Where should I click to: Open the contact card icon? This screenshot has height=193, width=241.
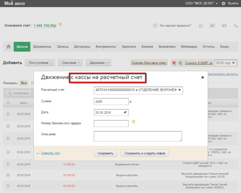224,26
